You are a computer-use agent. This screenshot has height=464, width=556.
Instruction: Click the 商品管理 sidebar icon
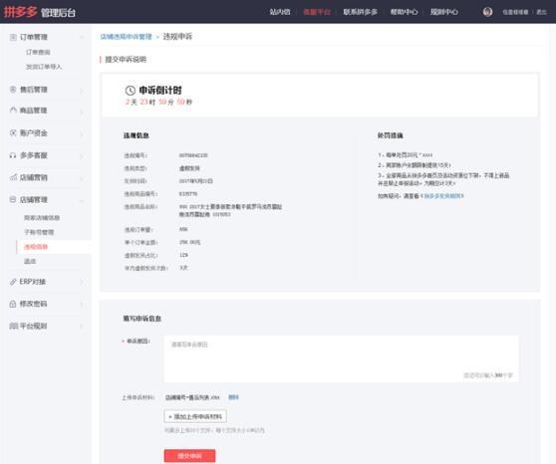click(x=13, y=111)
